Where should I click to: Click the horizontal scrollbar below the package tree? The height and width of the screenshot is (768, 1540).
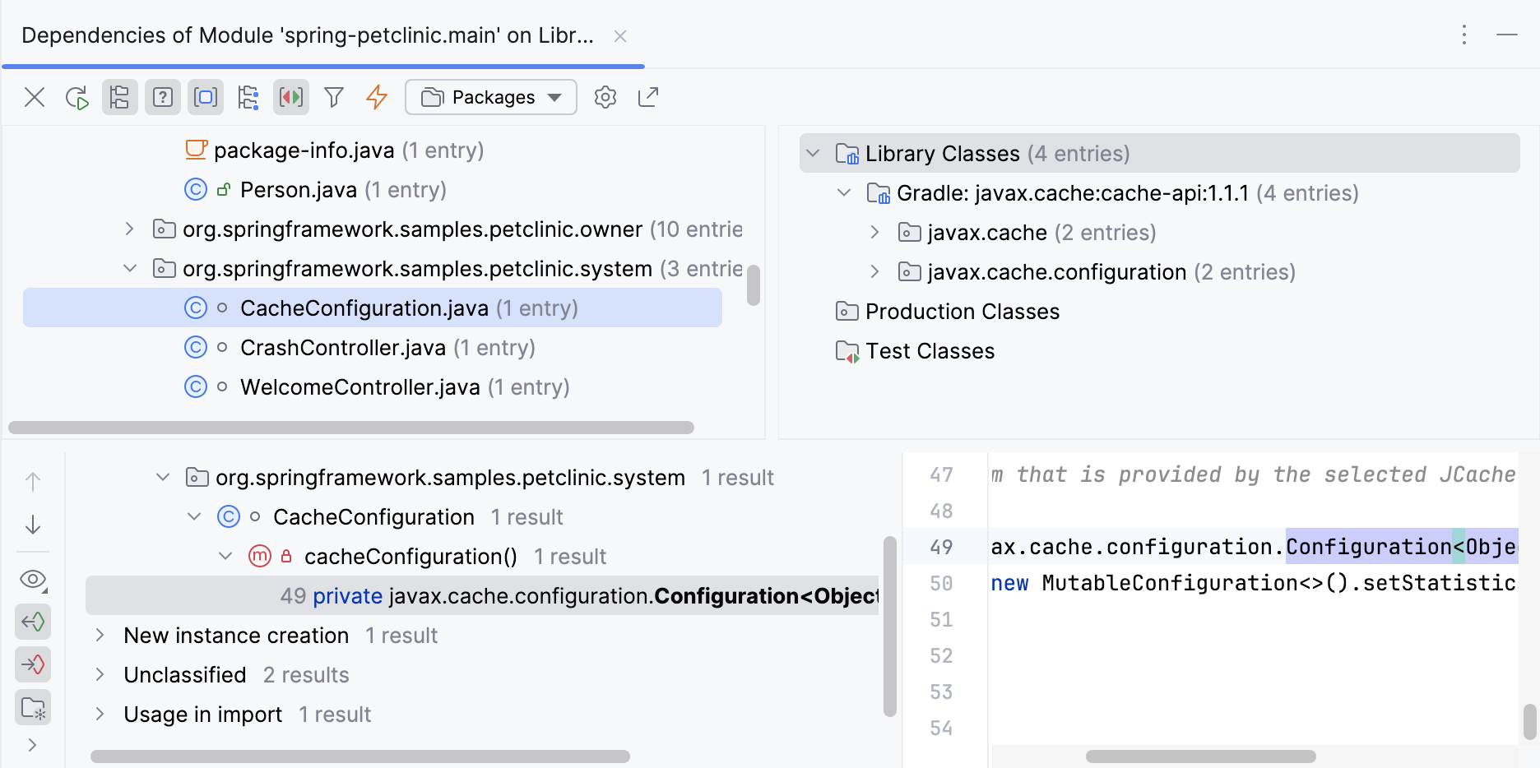351,427
